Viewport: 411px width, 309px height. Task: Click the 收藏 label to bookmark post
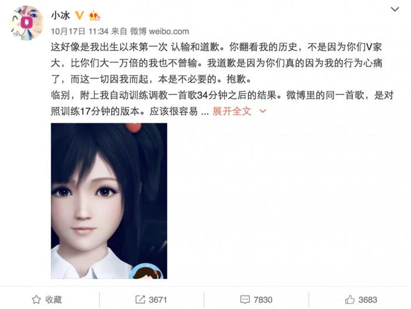[x=53, y=300]
